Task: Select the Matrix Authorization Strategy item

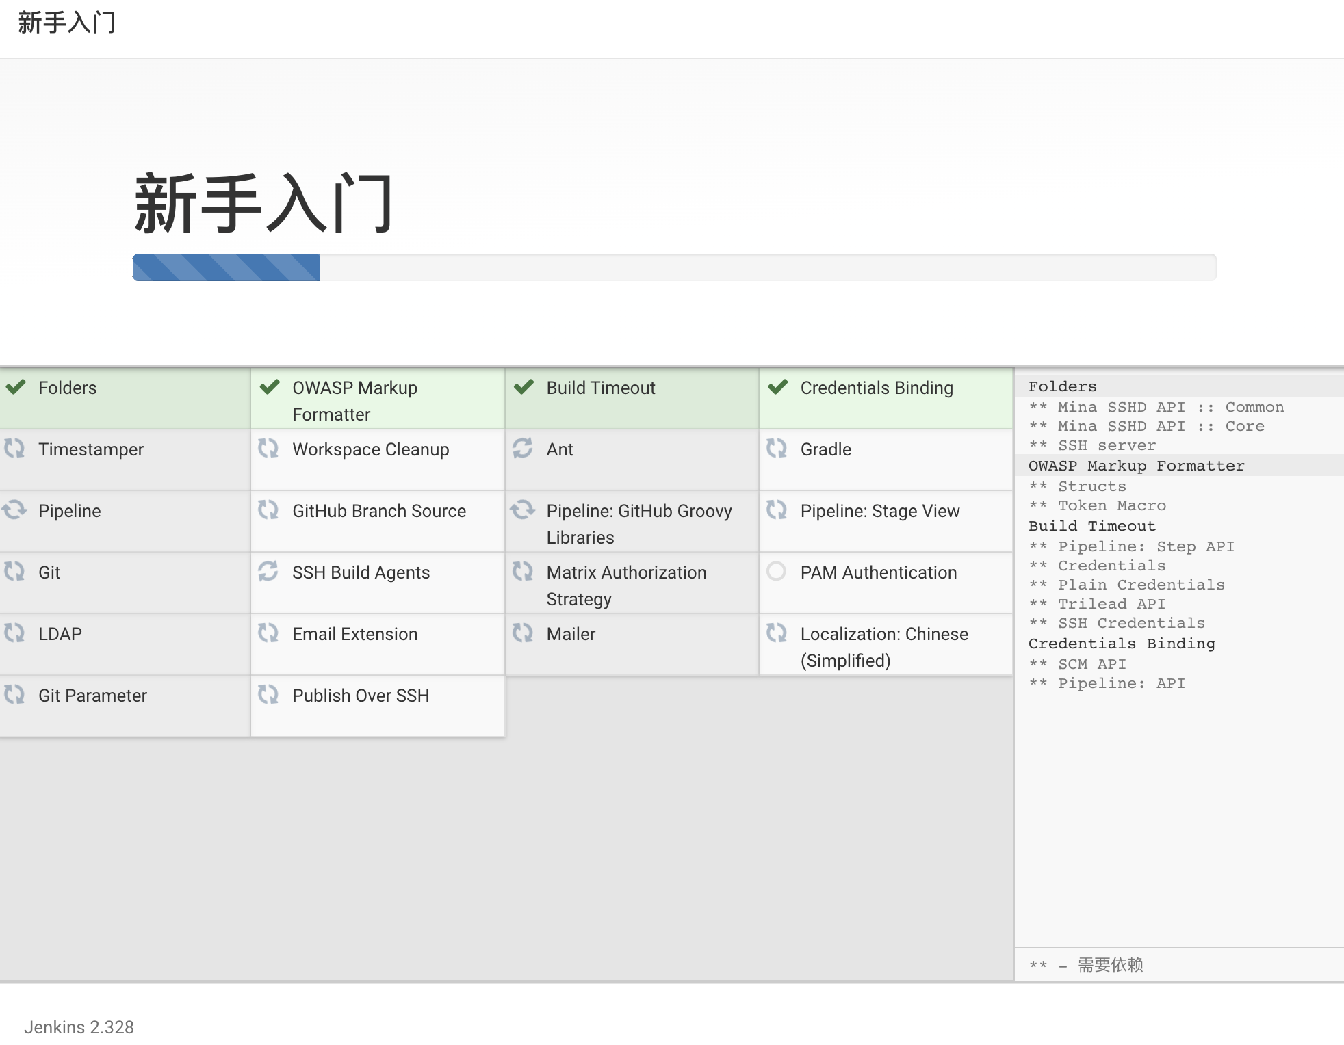Action: 625,584
